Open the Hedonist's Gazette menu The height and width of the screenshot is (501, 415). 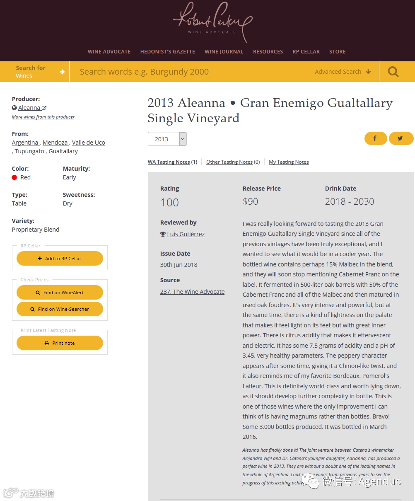pos(167,52)
